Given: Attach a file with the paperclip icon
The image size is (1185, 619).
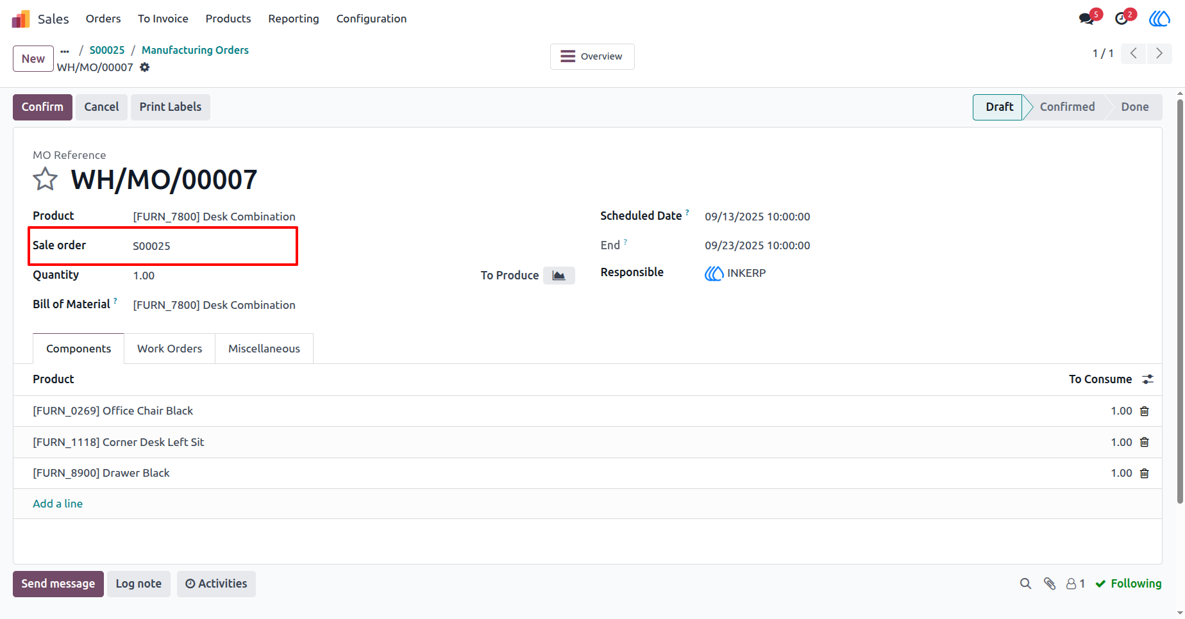Looking at the screenshot, I should coord(1050,584).
